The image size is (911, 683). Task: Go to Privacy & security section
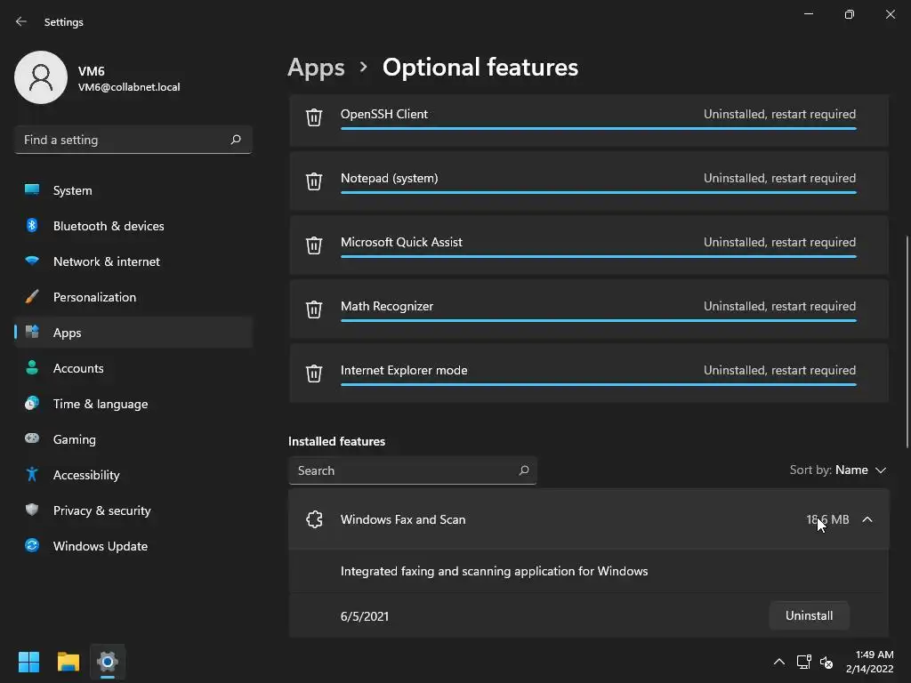click(x=101, y=510)
